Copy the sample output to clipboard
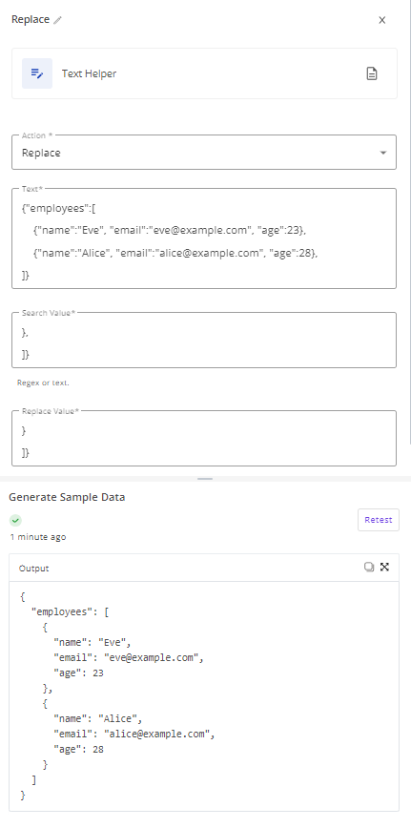 pyautogui.click(x=369, y=567)
